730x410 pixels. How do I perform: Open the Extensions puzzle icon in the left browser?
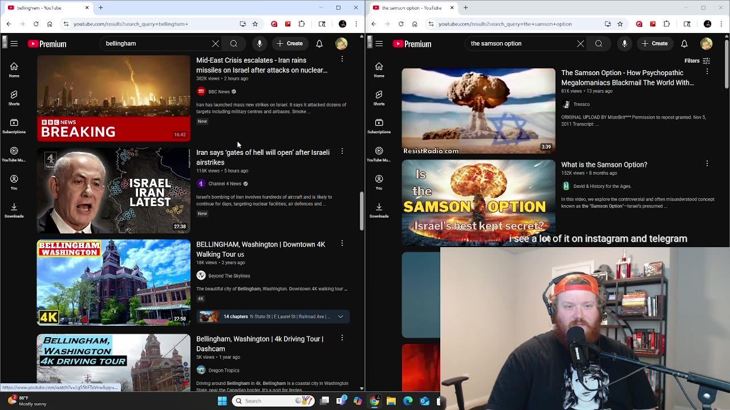point(302,24)
